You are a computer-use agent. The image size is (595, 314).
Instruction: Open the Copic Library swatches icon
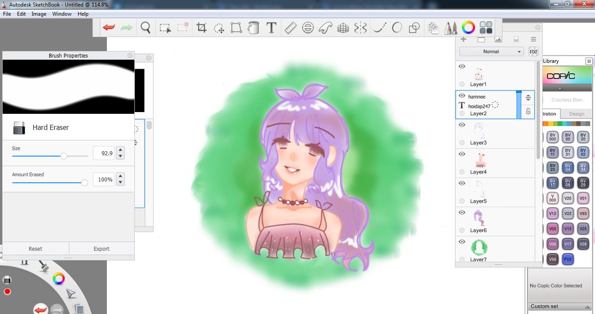486,27
